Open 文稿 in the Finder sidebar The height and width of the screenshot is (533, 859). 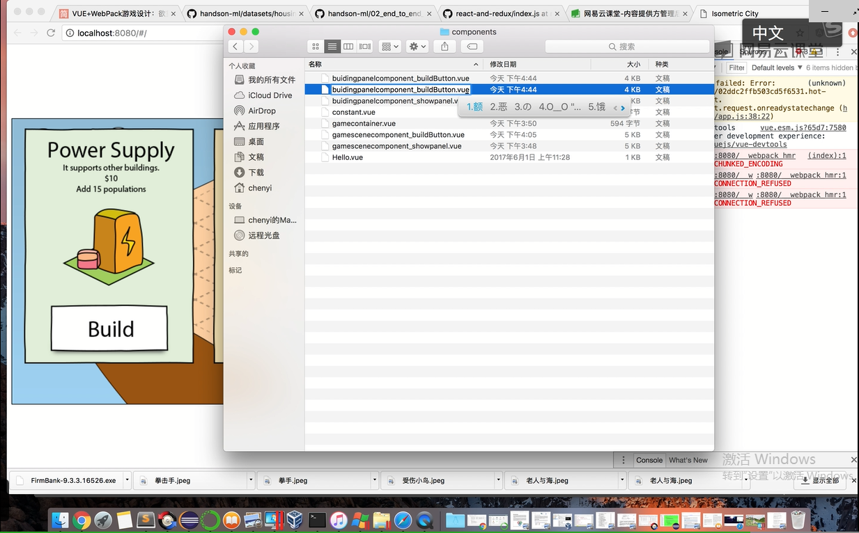(249, 157)
